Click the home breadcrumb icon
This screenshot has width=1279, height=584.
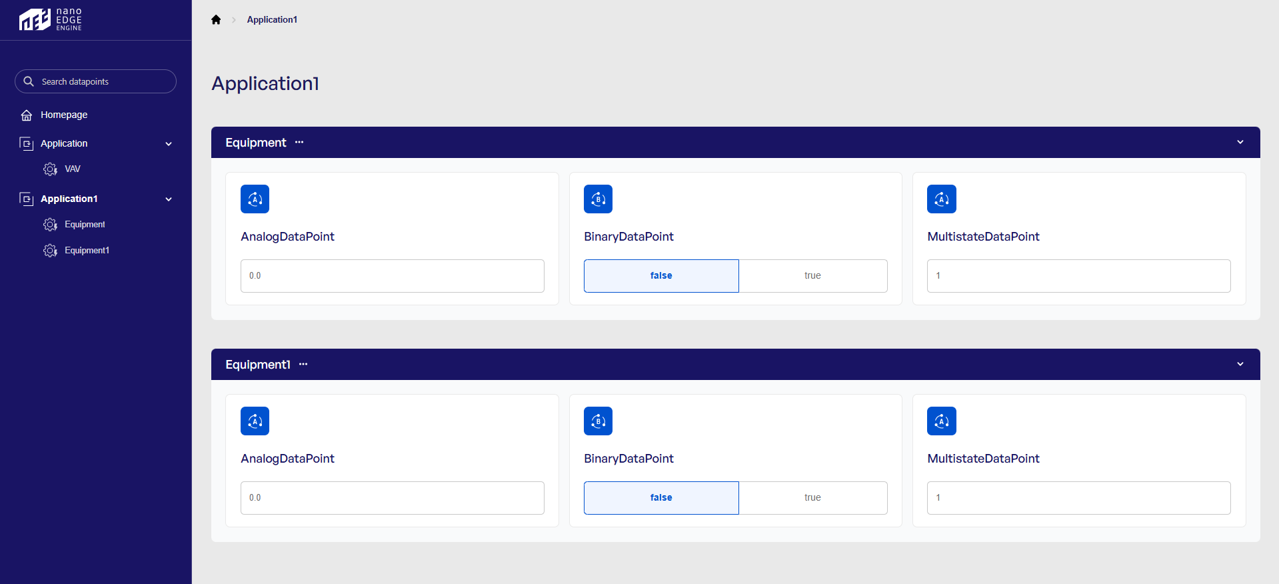coord(216,20)
